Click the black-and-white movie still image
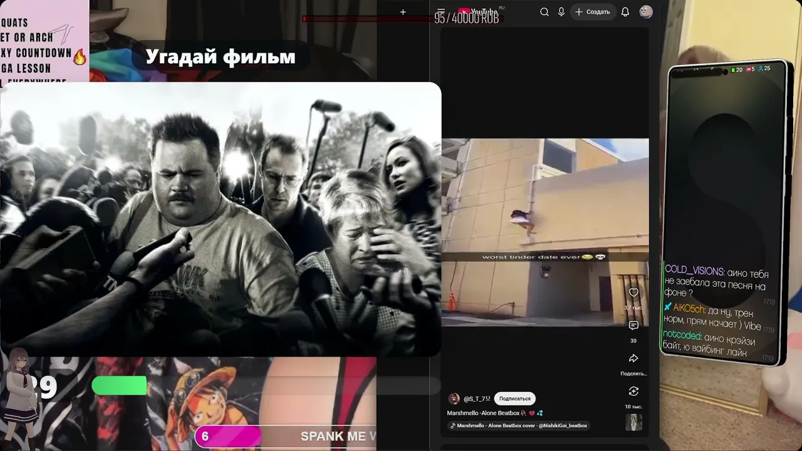 [221, 219]
